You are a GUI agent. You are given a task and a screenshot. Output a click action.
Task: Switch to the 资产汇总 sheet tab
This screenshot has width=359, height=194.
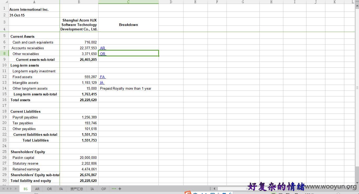[76, 189]
